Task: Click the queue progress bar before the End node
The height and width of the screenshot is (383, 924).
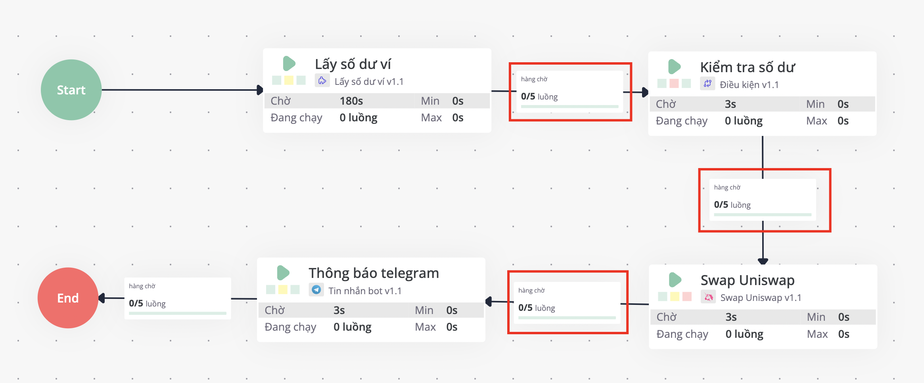Action: [177, 313]
